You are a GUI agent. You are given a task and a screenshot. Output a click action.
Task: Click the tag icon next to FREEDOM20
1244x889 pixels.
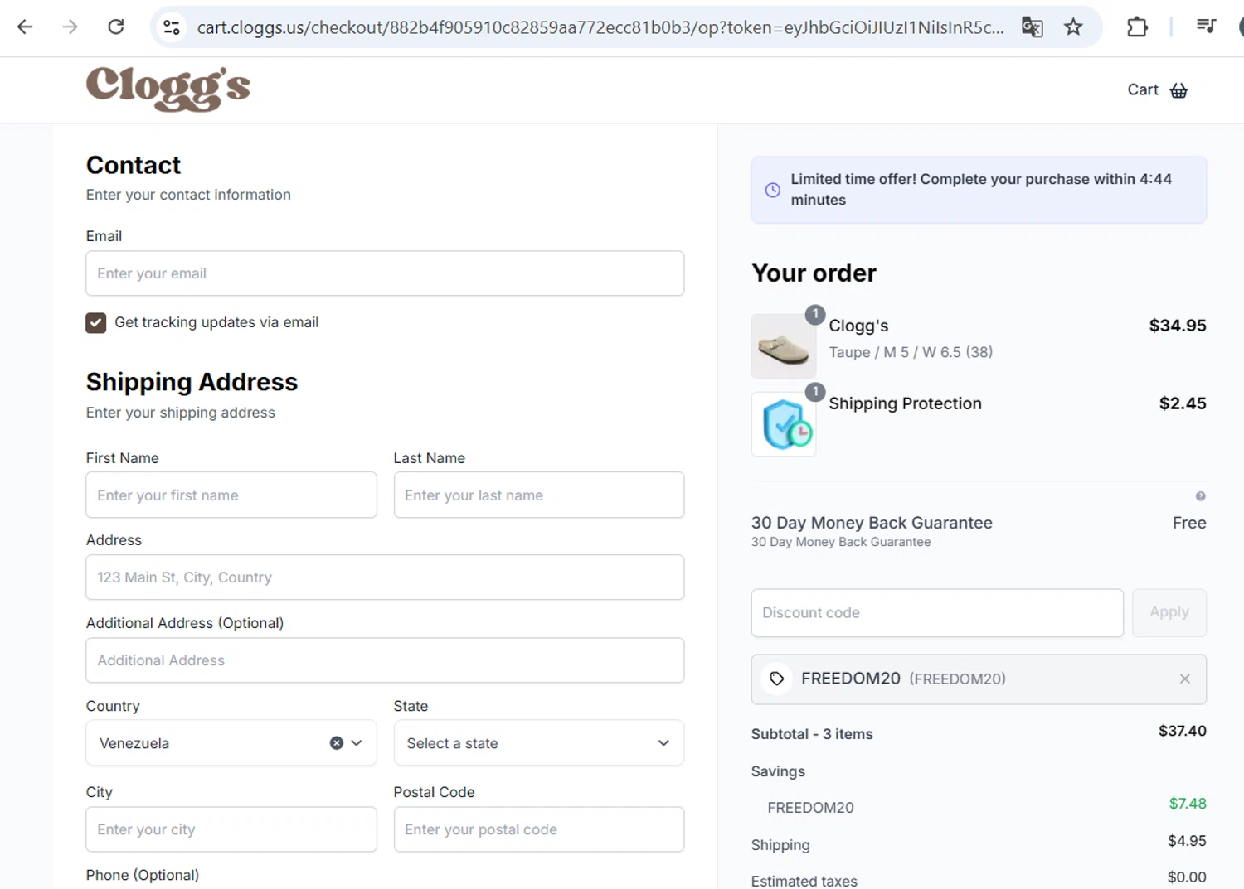point(777,679)
